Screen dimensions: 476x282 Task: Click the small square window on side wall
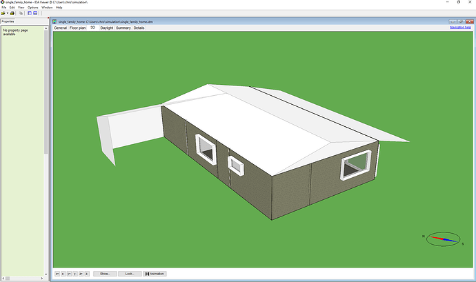(x=236, y=165)
